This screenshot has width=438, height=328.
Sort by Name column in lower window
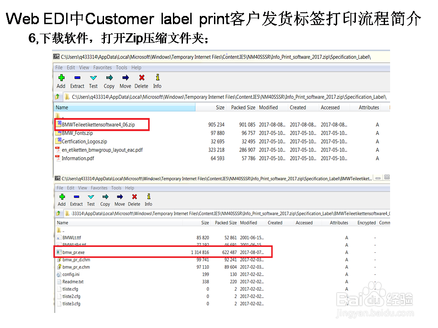(x=119, y=223)
